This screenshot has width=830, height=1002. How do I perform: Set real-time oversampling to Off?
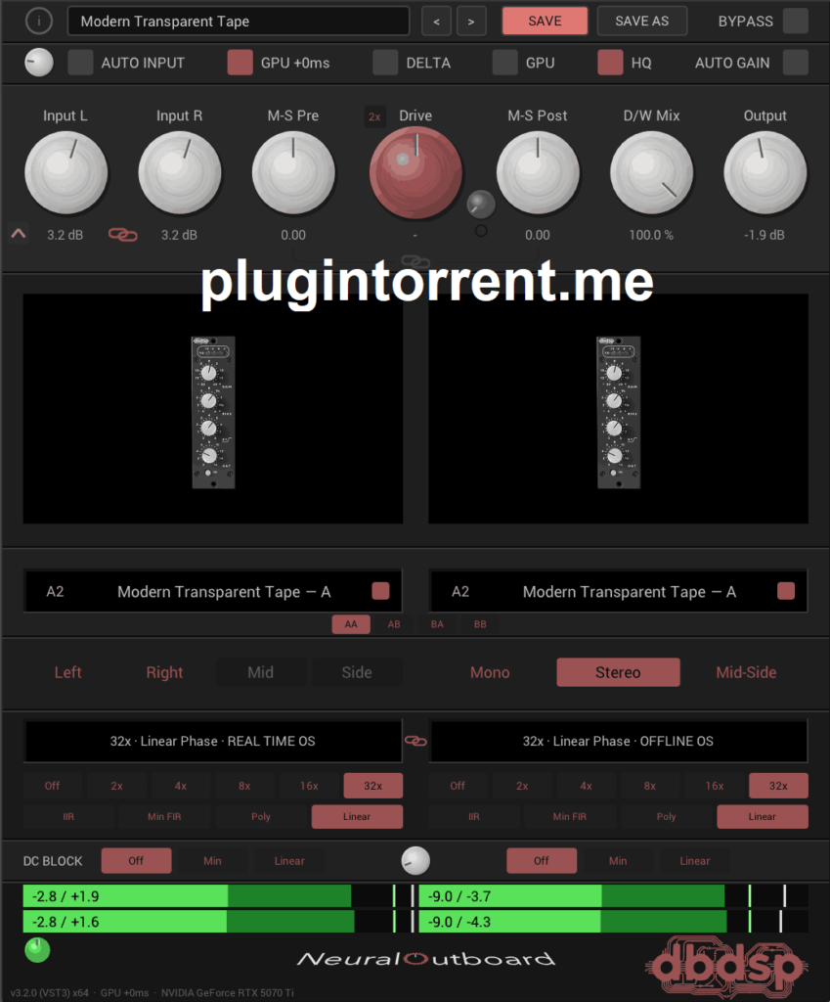pyautogui.click(x=53, y=786)
